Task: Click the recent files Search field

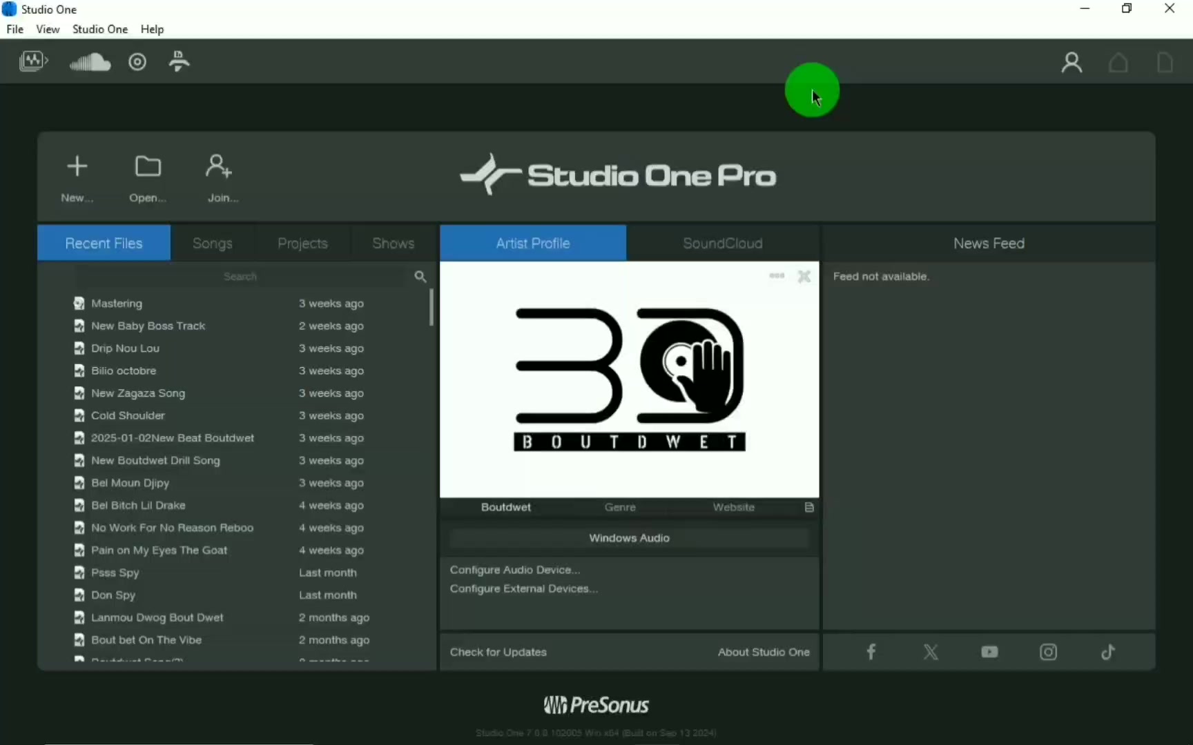Action: (x=240, y=277)
